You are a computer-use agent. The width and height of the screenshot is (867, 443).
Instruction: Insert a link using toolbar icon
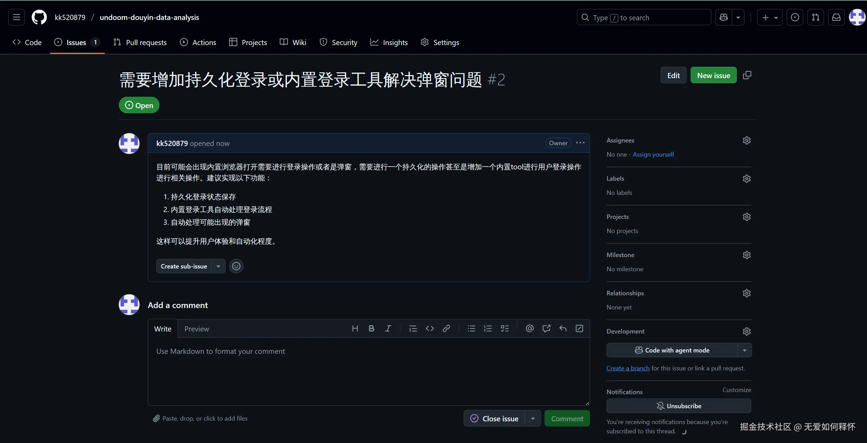coord(446,329)
